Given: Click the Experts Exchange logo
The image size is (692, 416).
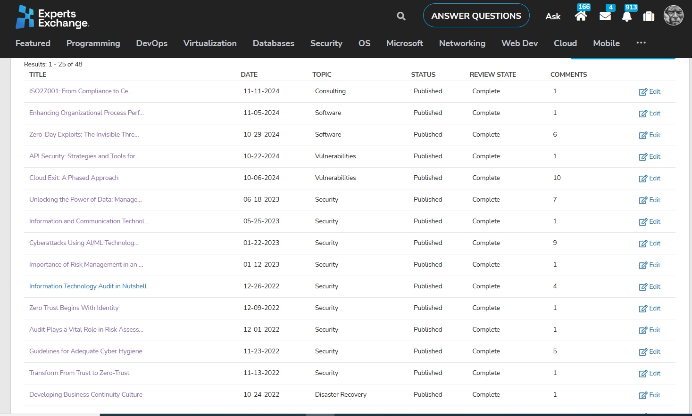Looking at the screenshot, I should [x=52, y=17].
